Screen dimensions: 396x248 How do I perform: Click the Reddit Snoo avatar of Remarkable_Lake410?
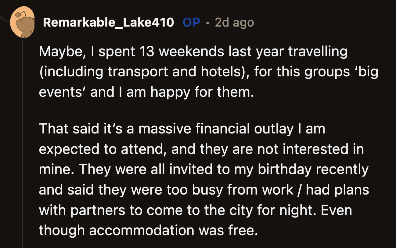pyautogui.click(x=23, y=21)
